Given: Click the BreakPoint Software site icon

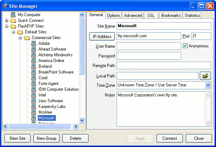Looking at the screenshot, I should (x=33, y=72).
